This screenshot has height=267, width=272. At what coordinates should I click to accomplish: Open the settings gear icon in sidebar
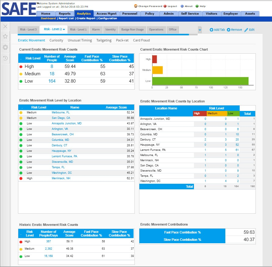(x=5, y=47)
